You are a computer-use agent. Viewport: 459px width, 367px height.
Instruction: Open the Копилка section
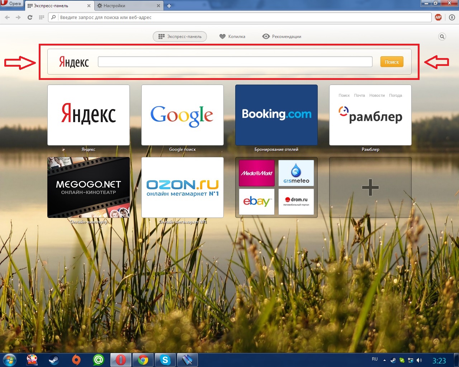[x=232, y=37]
